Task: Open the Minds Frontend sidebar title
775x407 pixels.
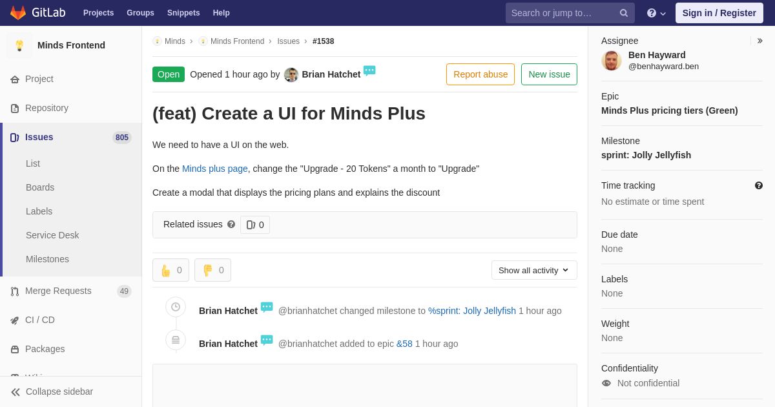Action: (x=71, y=45)
